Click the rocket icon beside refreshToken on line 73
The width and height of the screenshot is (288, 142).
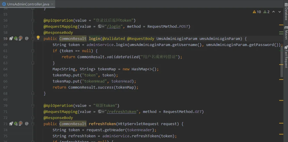click(x=11, y=124)
